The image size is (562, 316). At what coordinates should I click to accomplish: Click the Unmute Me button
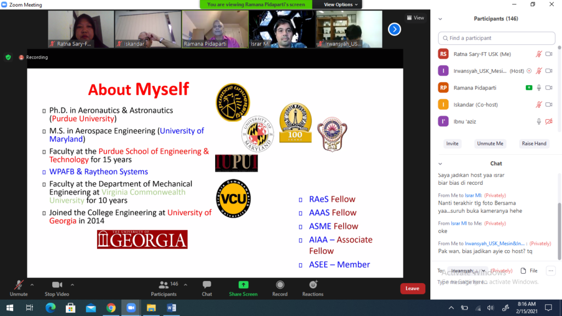pyautogui.click(x=490, y=144)
